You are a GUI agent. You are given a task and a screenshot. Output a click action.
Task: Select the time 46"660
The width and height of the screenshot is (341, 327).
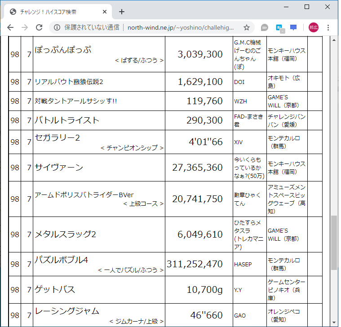(207, 315)
